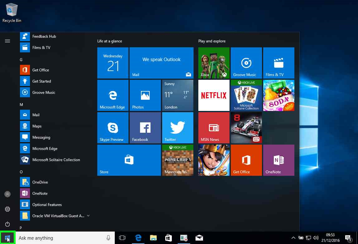Jump to letter O section header
Image resolution: width=358 pixels, height=244 pixels.
click(x=21, y=172)
